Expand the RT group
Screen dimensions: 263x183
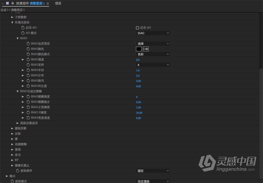click(12, 160)
